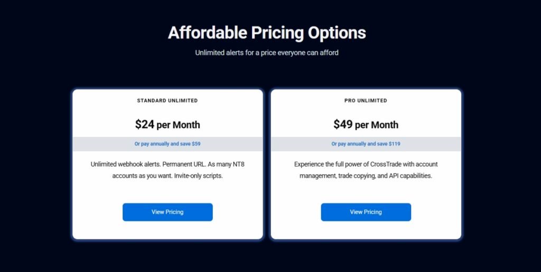
Task: Open the annual plan link saving $59
Action: click(167, 144)
